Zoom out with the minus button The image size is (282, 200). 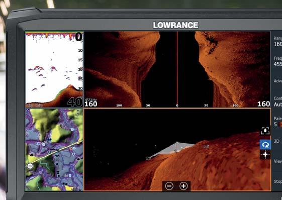coord(169,186)
